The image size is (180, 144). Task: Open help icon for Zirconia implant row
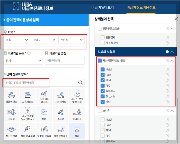pyautogui.click(x=167, y=96)
